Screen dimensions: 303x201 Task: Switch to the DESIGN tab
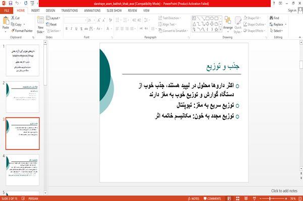[x=50, y=11]
